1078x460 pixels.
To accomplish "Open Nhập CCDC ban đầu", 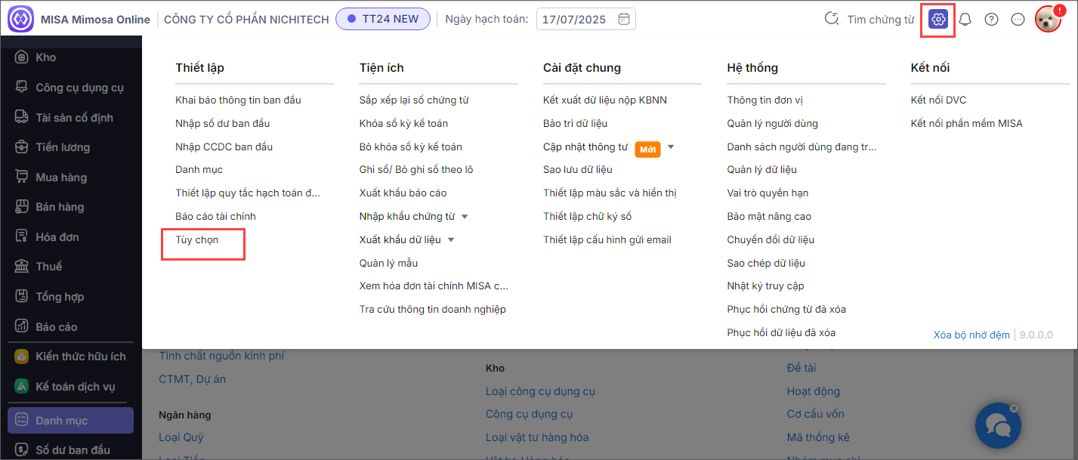I will [x=224, y=147].
